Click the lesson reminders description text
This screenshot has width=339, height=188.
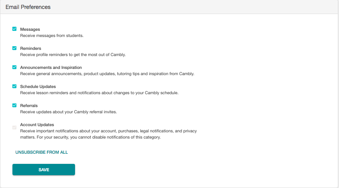[x=99, y=93]
